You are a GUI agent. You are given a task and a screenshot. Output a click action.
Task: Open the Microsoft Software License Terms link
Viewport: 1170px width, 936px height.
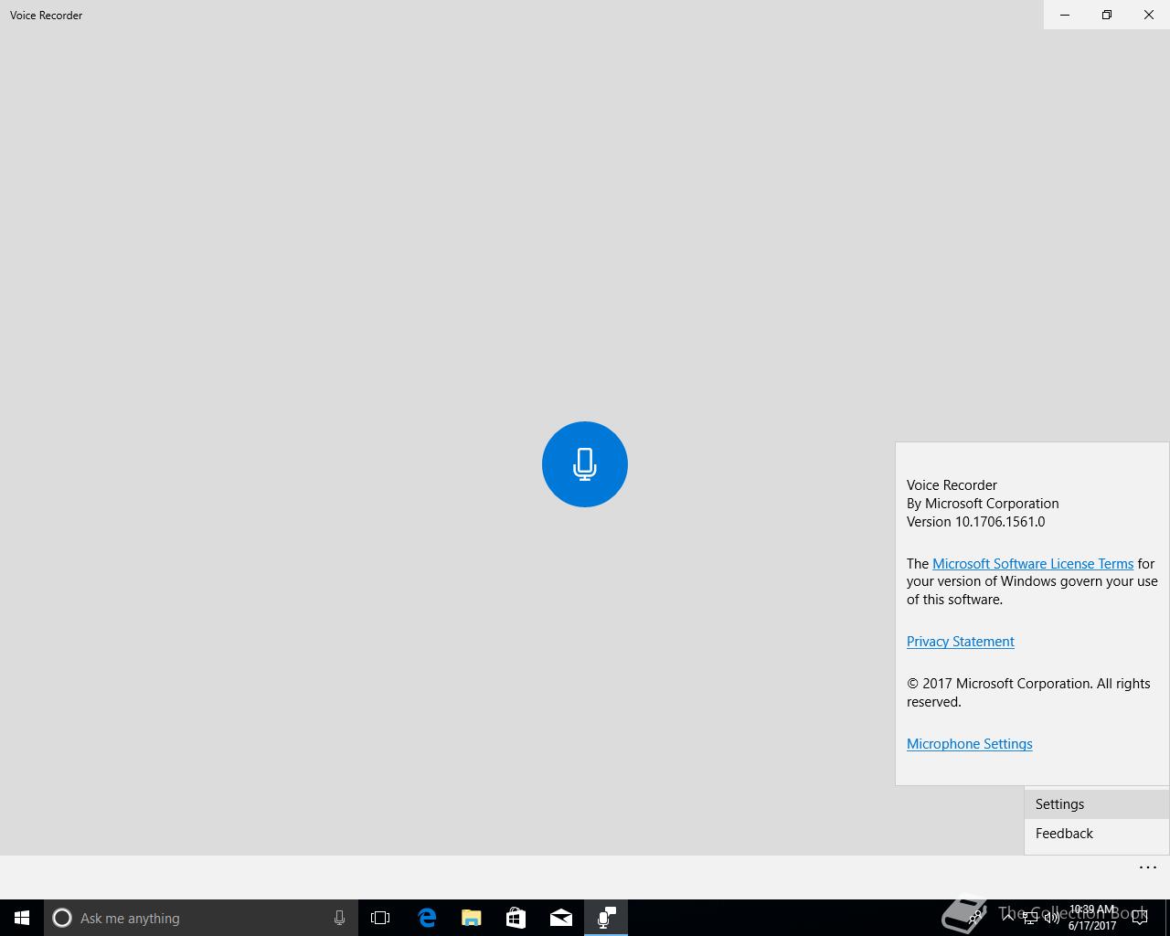click(1033, 563)
